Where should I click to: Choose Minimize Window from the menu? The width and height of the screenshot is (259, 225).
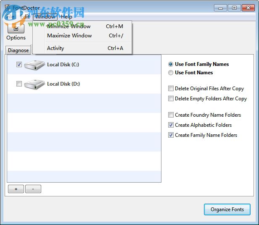(82, 26)
